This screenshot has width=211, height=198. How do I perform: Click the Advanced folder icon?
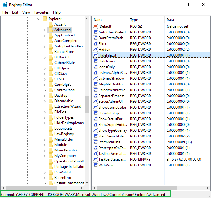pyautogui.click(x=50, y=30)
